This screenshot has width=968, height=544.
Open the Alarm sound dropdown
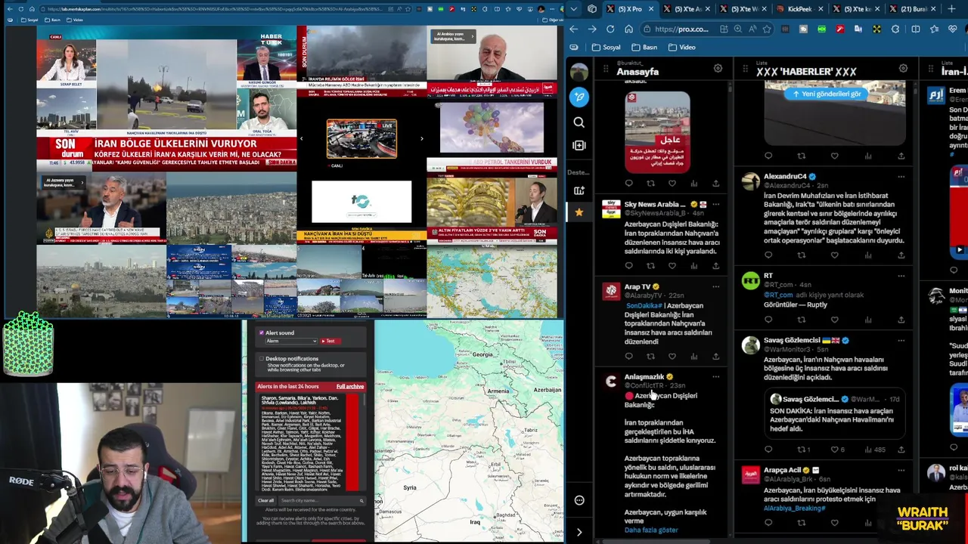click(x=292, y=341)
